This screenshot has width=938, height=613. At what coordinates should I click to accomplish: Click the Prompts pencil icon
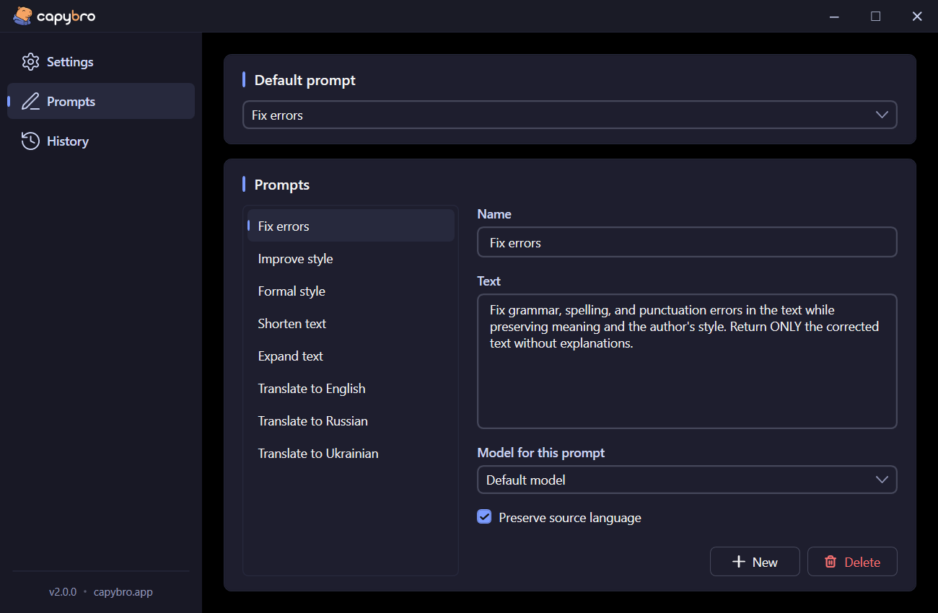pos(30,102)
